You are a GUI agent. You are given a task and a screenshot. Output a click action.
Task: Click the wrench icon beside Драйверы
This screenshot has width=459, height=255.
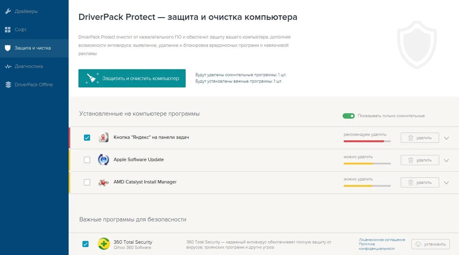point(8,11)
